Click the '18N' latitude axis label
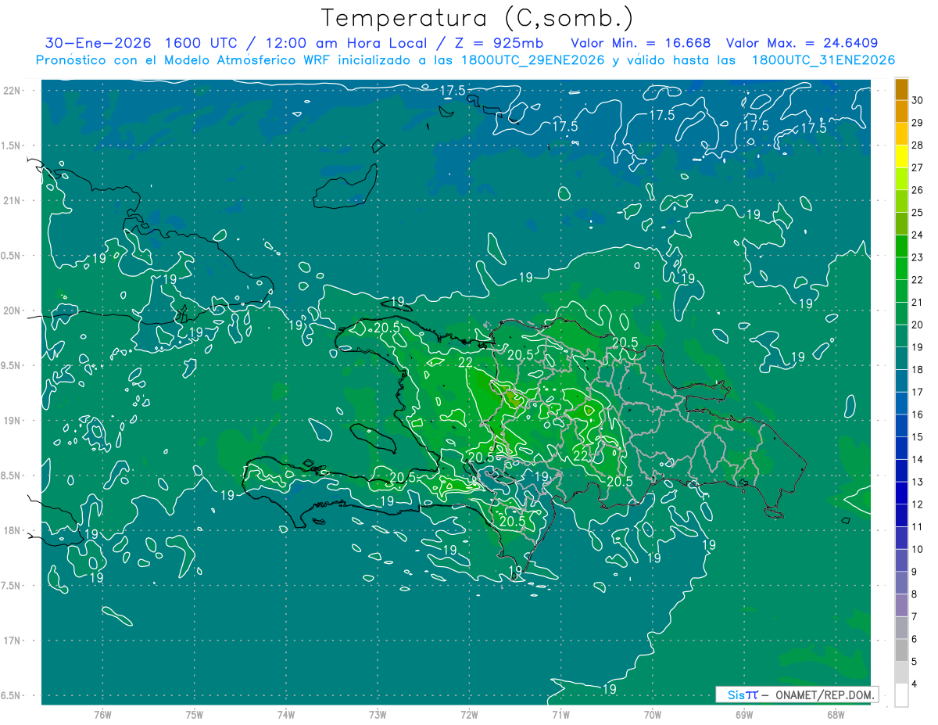938x725 pixels. point(13,530)
